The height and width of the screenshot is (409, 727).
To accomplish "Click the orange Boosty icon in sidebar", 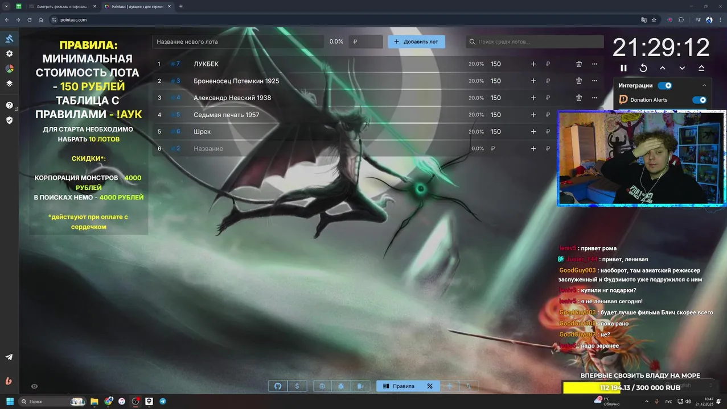I will (x=9, y=381).
